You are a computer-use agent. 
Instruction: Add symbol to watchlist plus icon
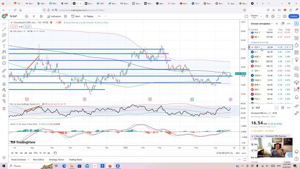coord(277,23)
